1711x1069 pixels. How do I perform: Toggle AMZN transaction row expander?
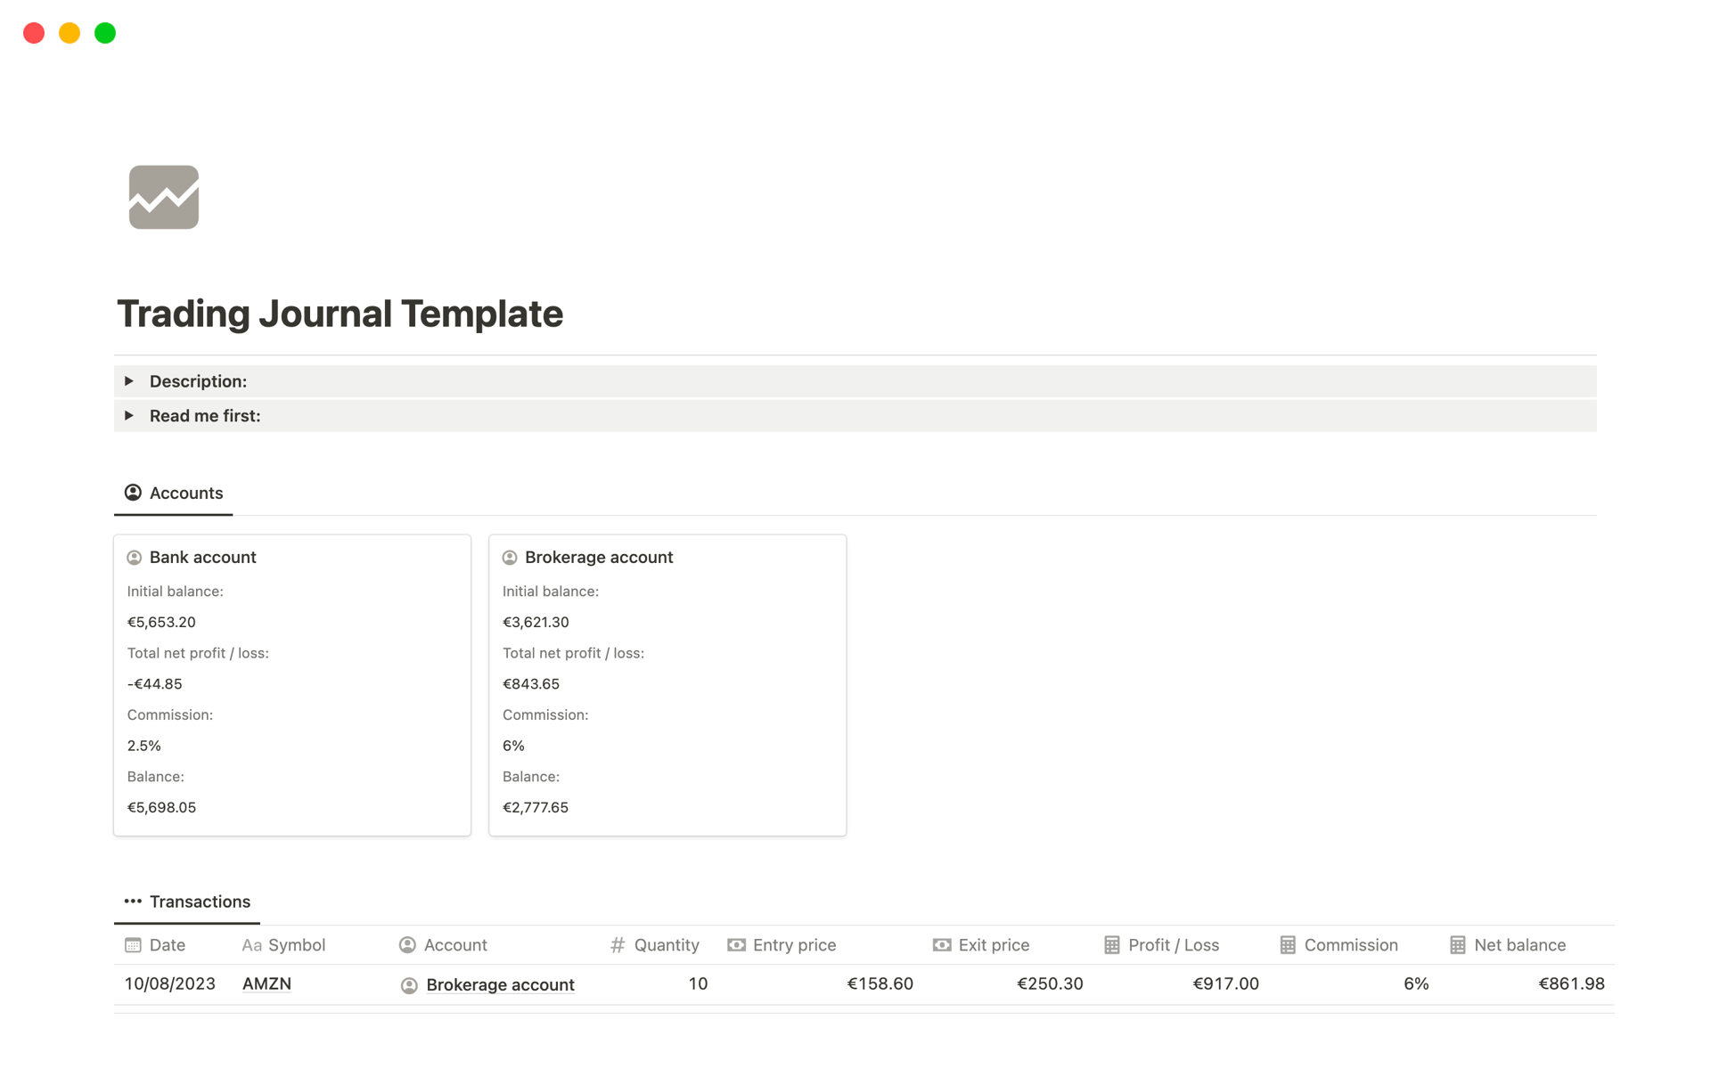click(x=128, y=983)
